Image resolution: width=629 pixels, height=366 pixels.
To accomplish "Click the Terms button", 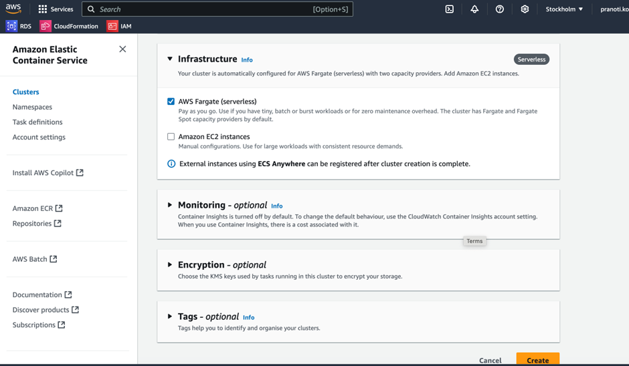I will coord(474,241).
